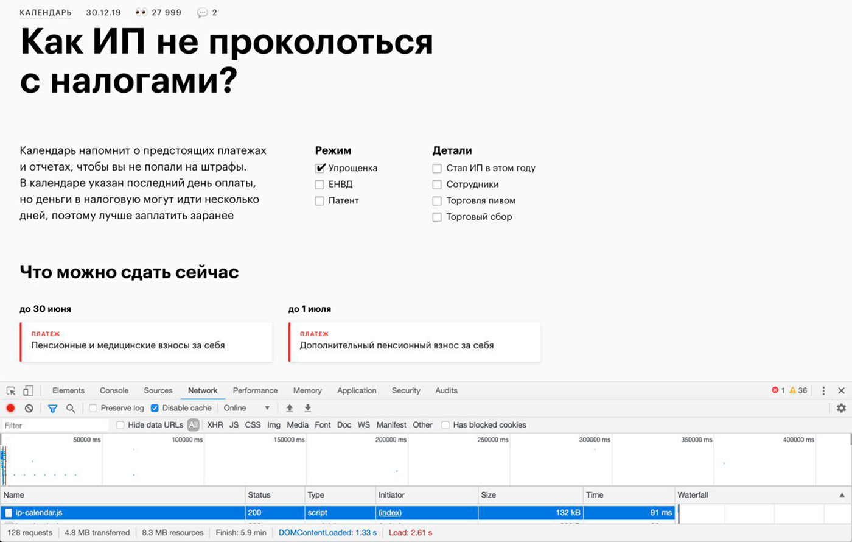
Task: Sort by the Waterfall column arrow
Action: click(x=842, y=495)
